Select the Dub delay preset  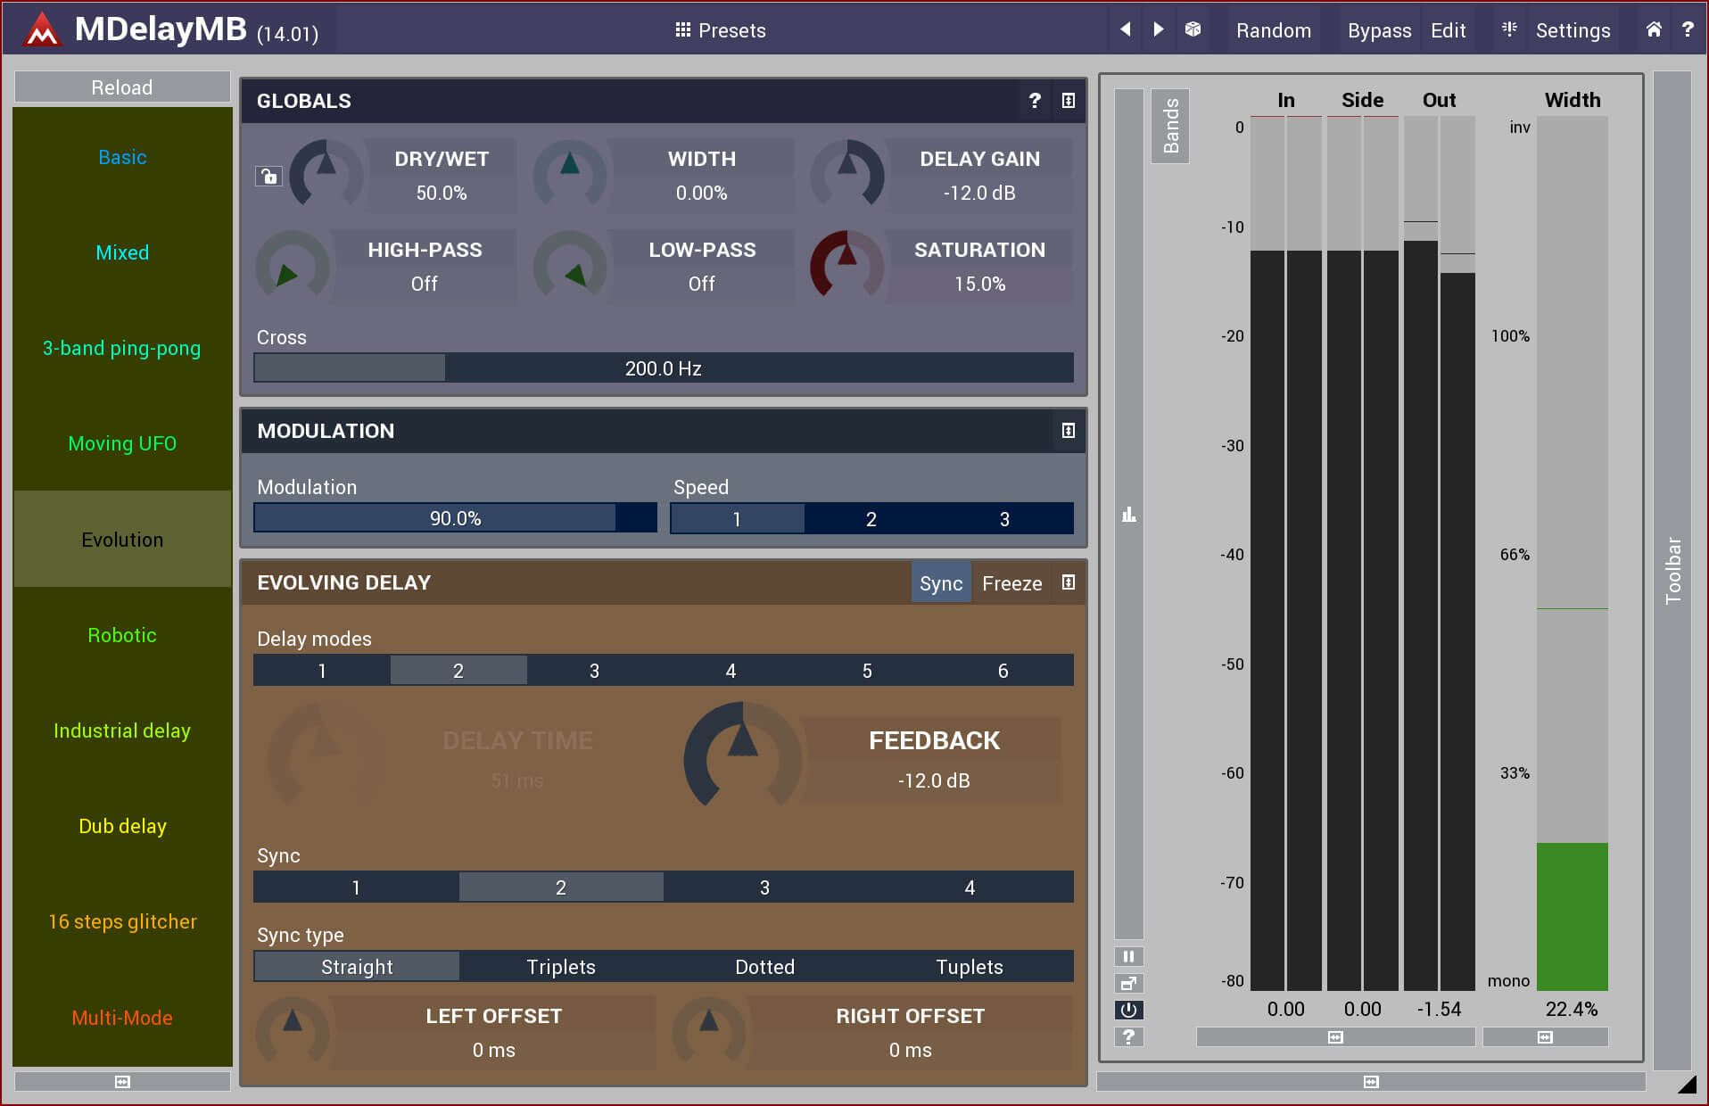click(122, 826)
